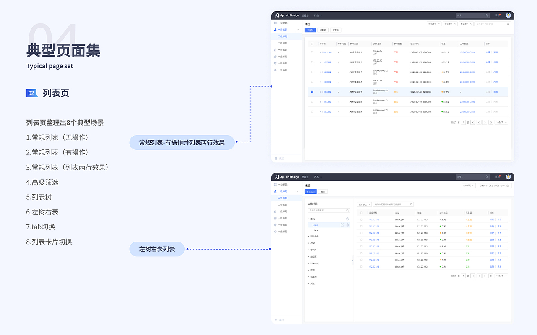Expand the 数据库 tree node
This screenshot has height=335, width=537.
[308, 257]
